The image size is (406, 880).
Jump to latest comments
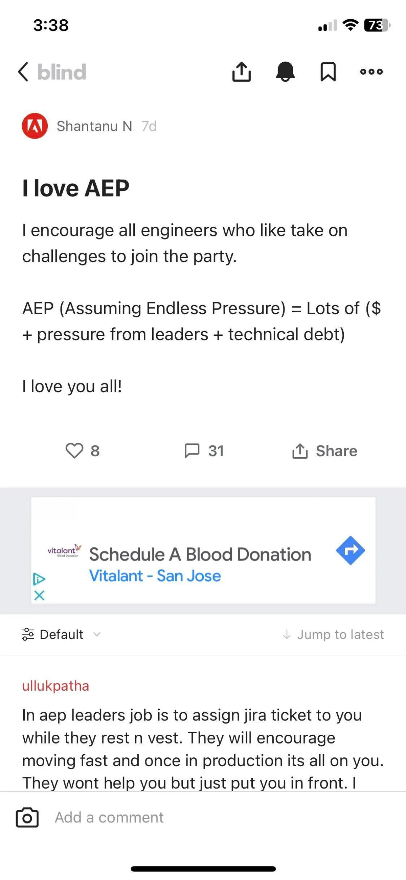tap(334, 634)
